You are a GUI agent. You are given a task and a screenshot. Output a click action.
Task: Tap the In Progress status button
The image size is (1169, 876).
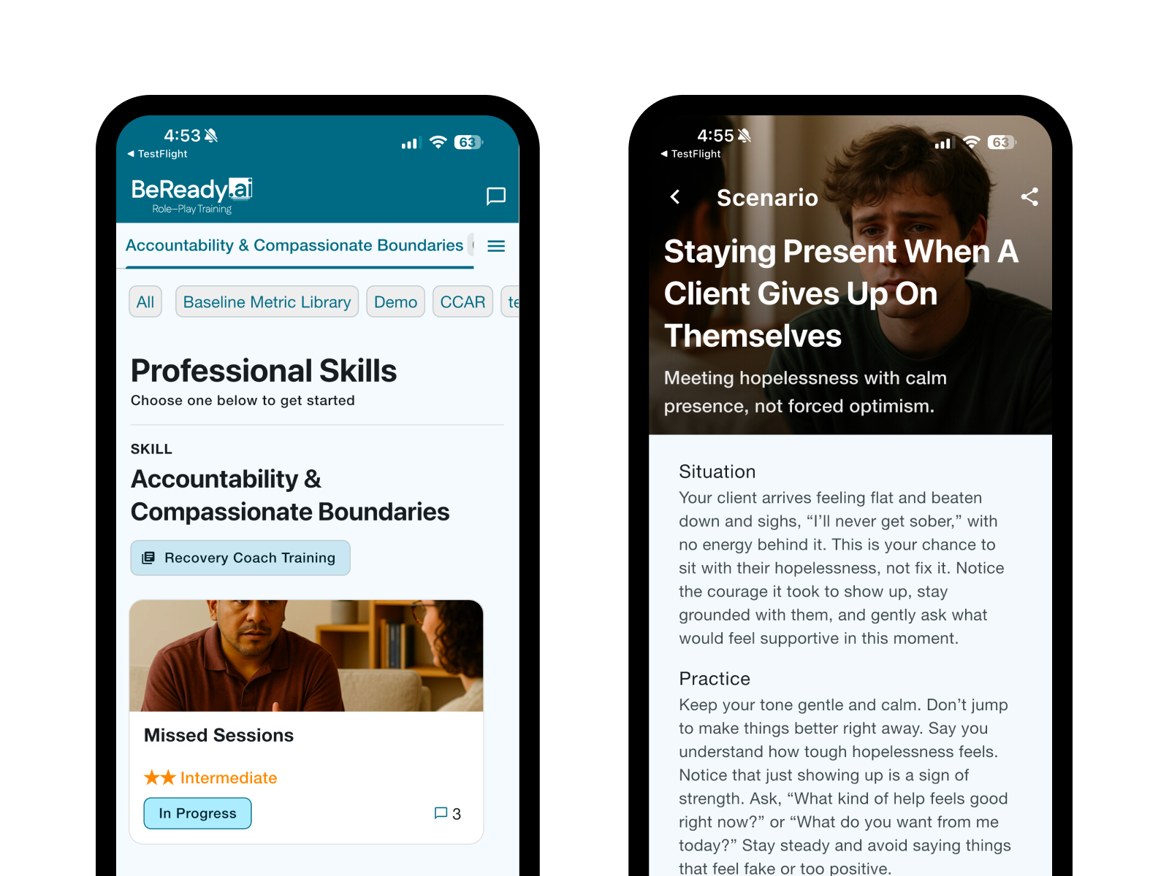click(x=197, y=813)
